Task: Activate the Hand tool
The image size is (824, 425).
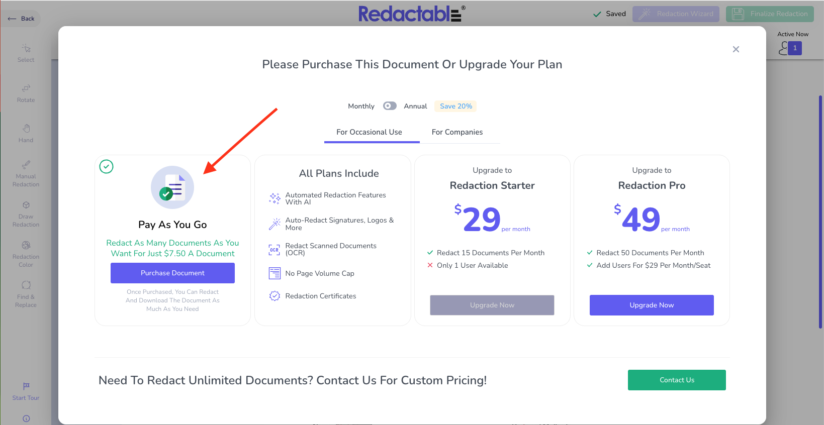Action: click(26, 133)
